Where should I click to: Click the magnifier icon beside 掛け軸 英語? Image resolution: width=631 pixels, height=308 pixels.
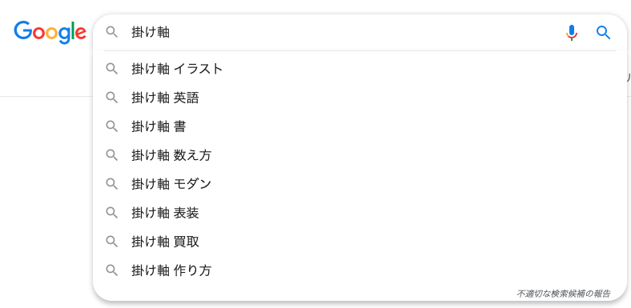point(112,98)
